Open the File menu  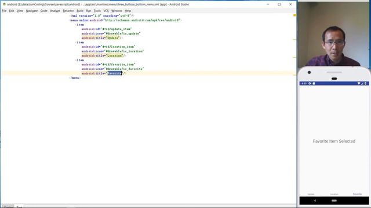[4, 11]
